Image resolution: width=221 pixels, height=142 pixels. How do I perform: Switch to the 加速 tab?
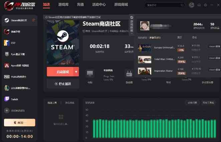(x=46, y=5)
